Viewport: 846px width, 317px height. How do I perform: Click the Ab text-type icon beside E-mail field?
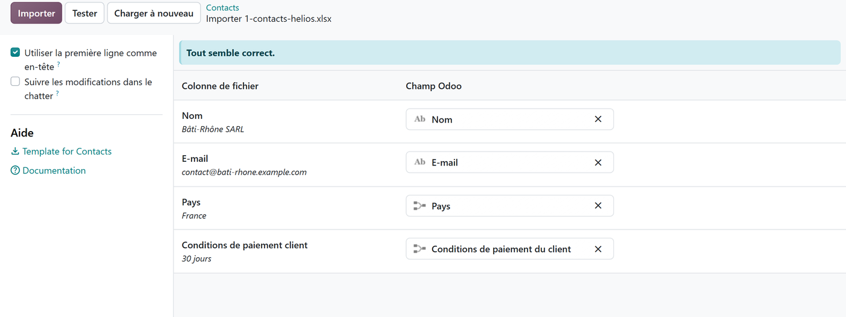420,162
